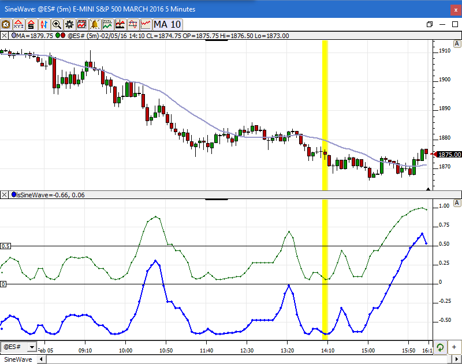The image size is (462, 364).
Task: Click the green refresh icon at bottom right
Action: (x=440, y=347)
